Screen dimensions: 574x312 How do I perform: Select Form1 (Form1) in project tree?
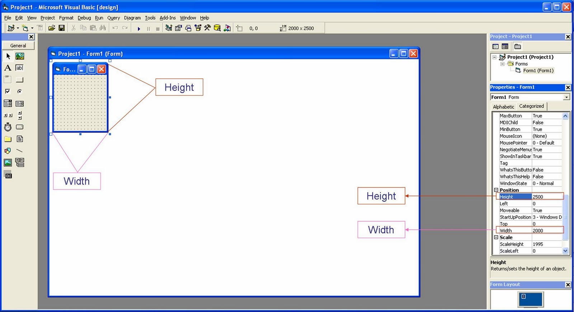[538, 71]
